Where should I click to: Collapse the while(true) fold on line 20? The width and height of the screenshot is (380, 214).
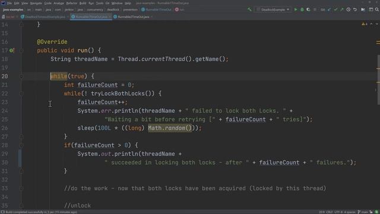point(21,77)
